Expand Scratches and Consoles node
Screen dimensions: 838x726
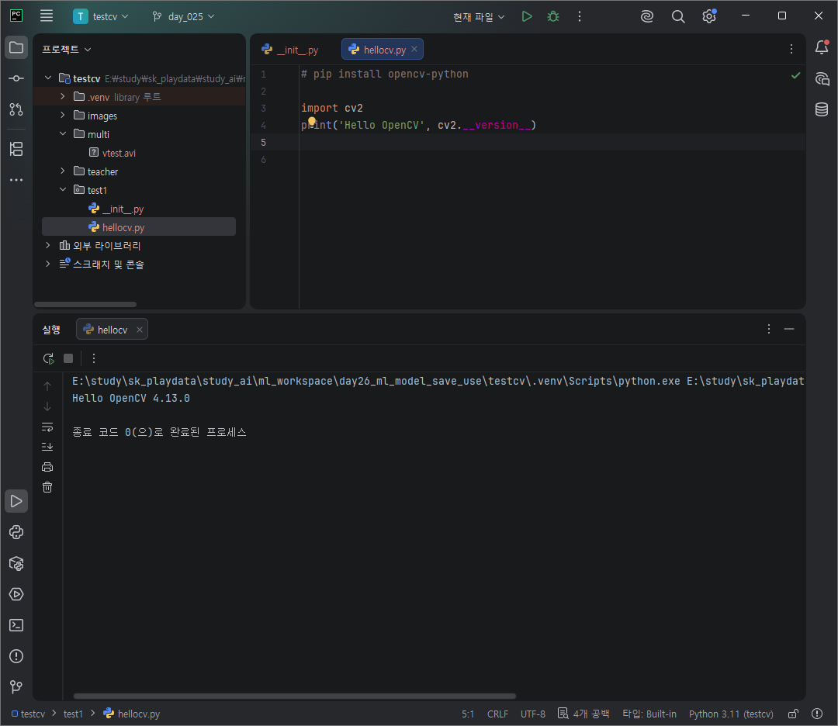(48, 264)
